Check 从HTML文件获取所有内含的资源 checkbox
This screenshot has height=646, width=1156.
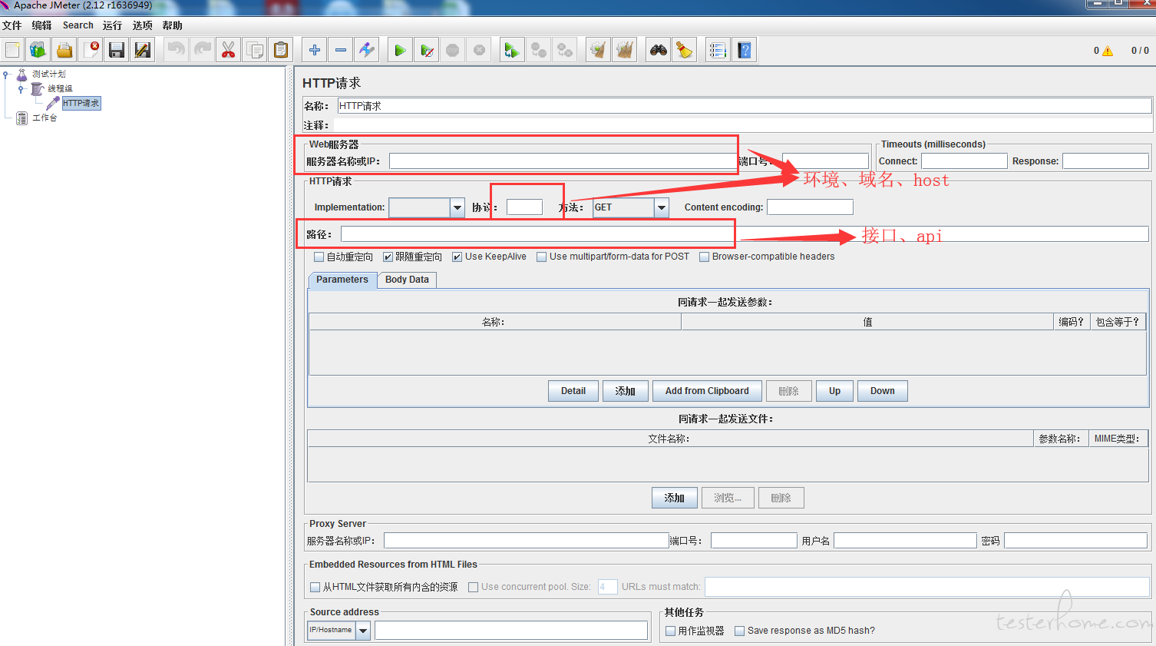315,587
